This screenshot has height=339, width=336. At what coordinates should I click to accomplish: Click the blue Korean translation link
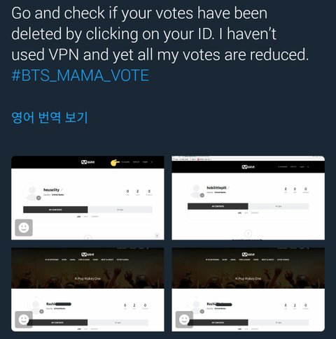pos(50,117)
